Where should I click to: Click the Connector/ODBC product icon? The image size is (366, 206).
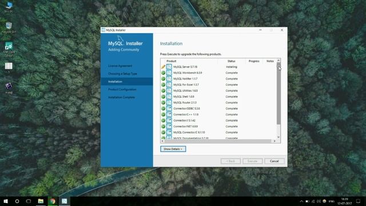(169, 109)
